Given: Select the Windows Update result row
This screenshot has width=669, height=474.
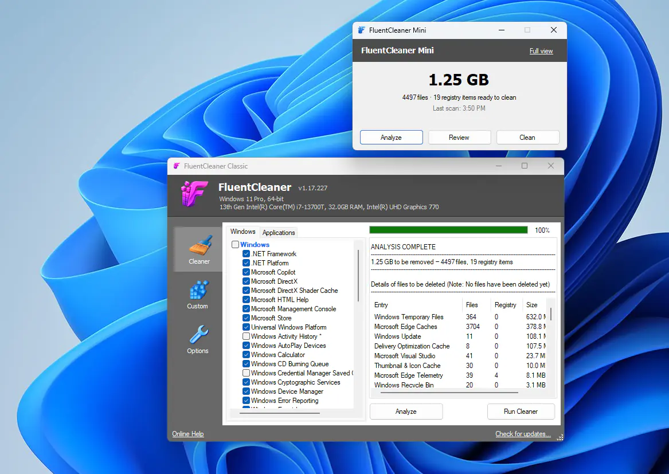Looking at the screenshot, I should [x=460, y=336].
